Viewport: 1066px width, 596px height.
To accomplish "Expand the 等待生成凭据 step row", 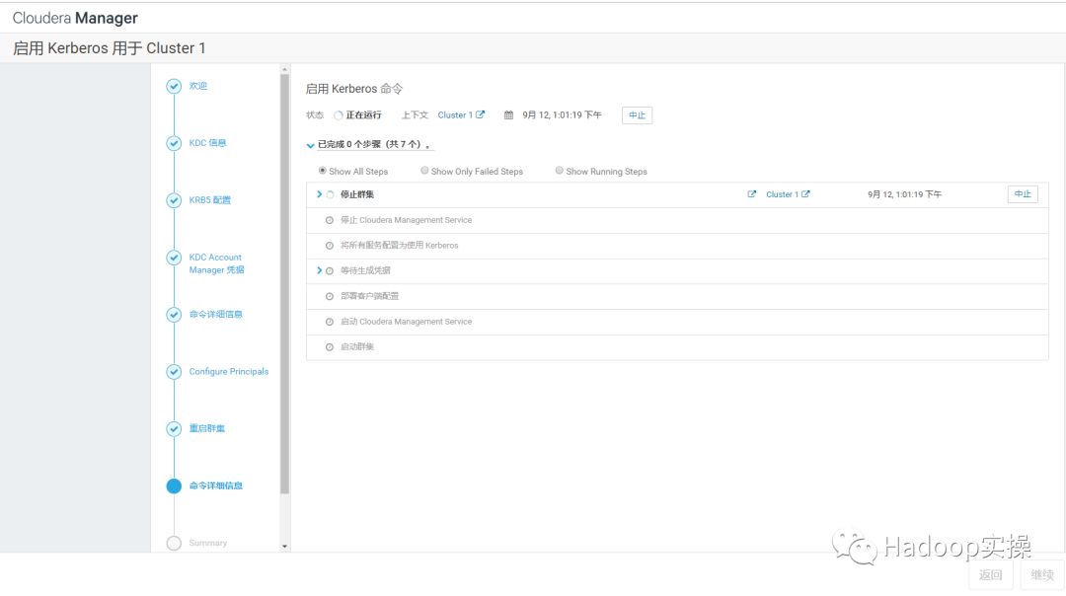I will coord(320,270).
